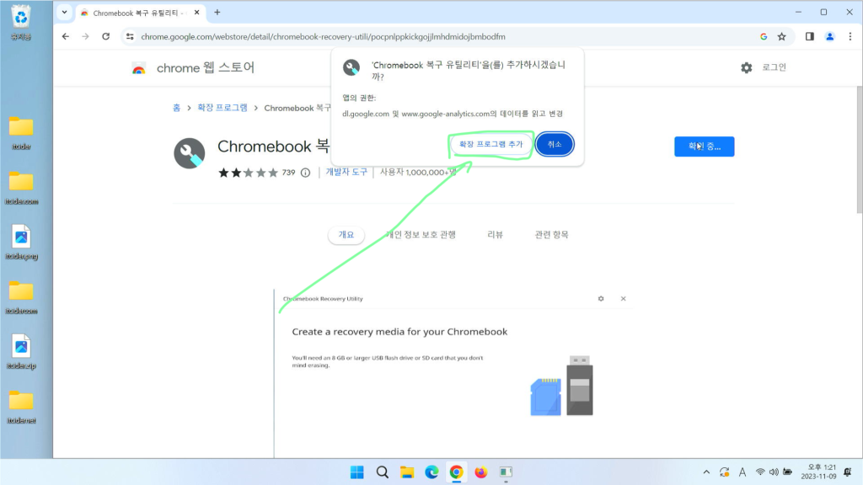Click the rating info icon next to 739

click(305, 173)
